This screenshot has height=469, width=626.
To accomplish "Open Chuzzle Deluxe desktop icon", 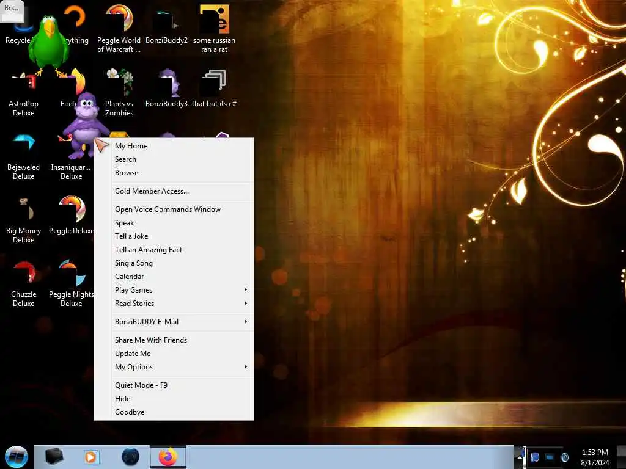I will click(24, 283).
